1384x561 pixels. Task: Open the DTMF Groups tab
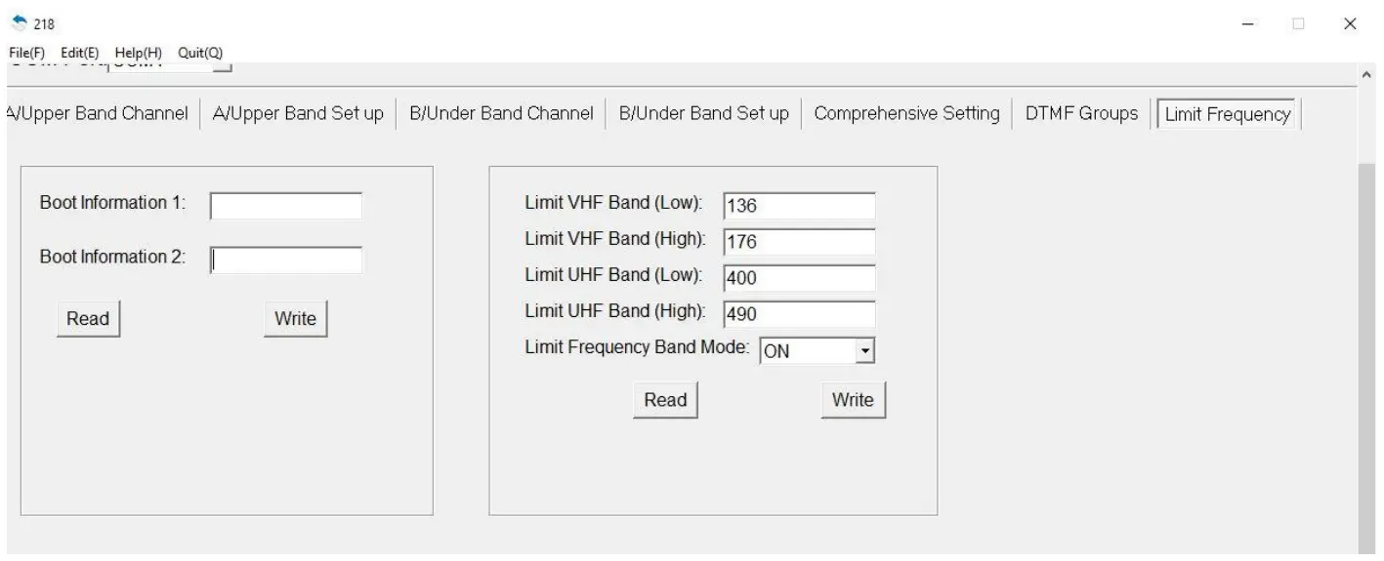[1081, 113]
